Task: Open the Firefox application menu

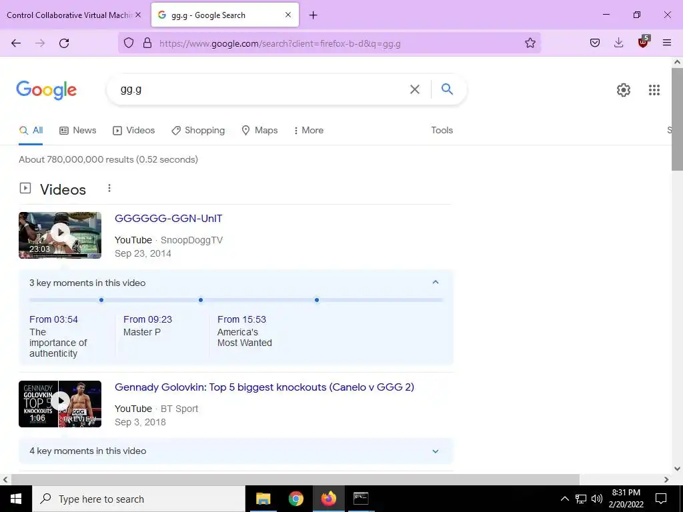Action: pos(667,43)
